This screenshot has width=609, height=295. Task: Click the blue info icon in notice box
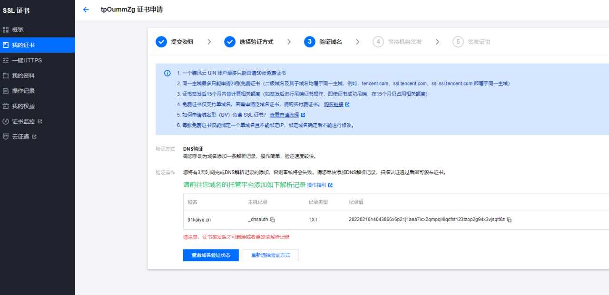(x=167, y=73)
